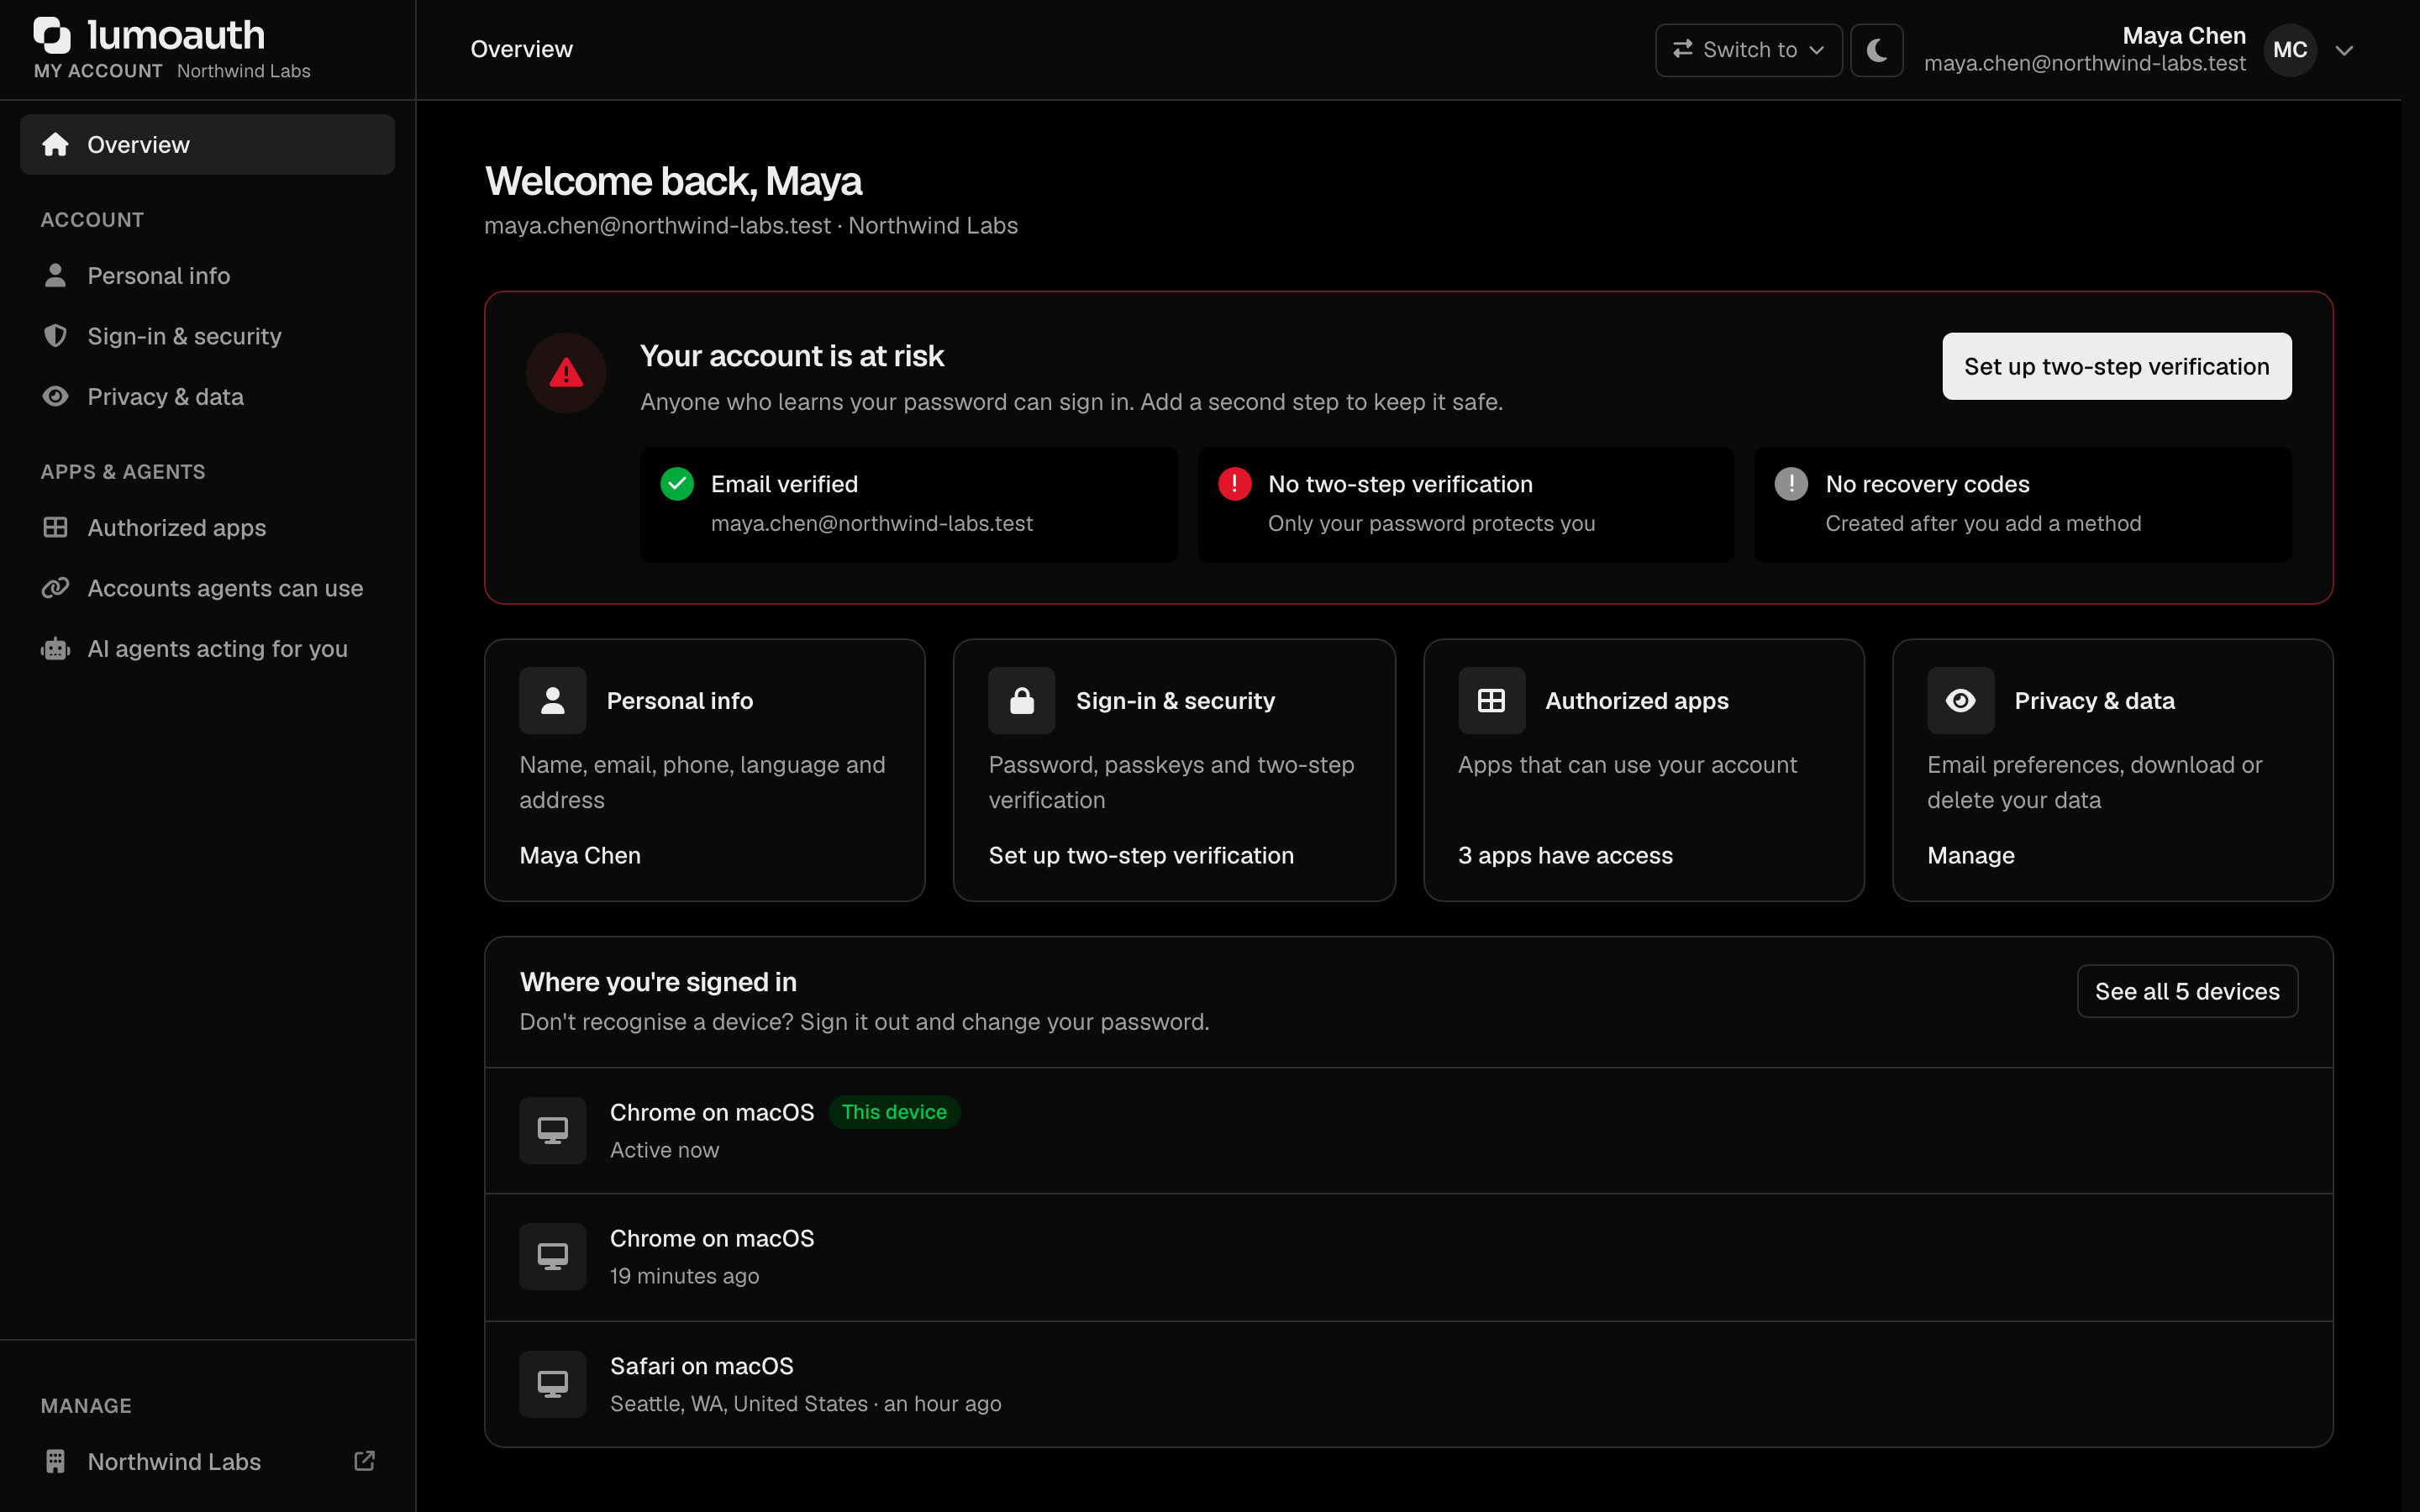The width and height of the screenshot is (2420, 1512).
Task: Click the grey No recovery codes icon
Action: coord(1791,484)
